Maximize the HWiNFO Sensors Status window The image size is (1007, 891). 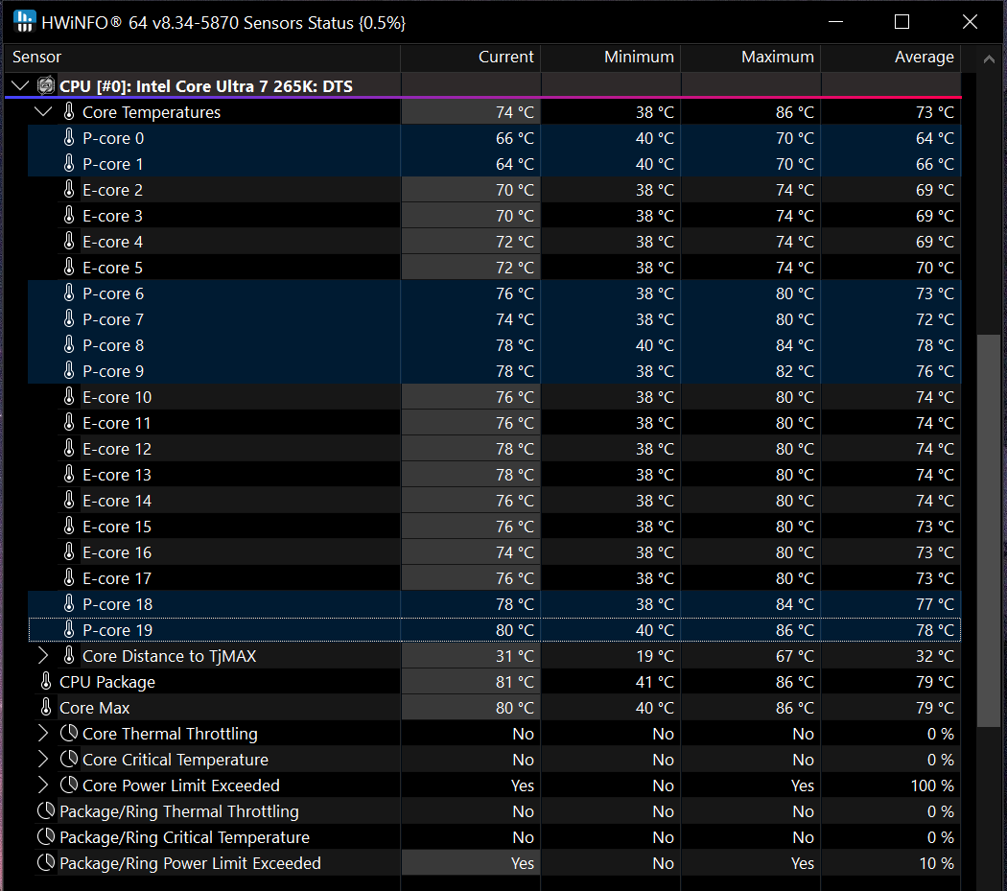tap(902, 22)
